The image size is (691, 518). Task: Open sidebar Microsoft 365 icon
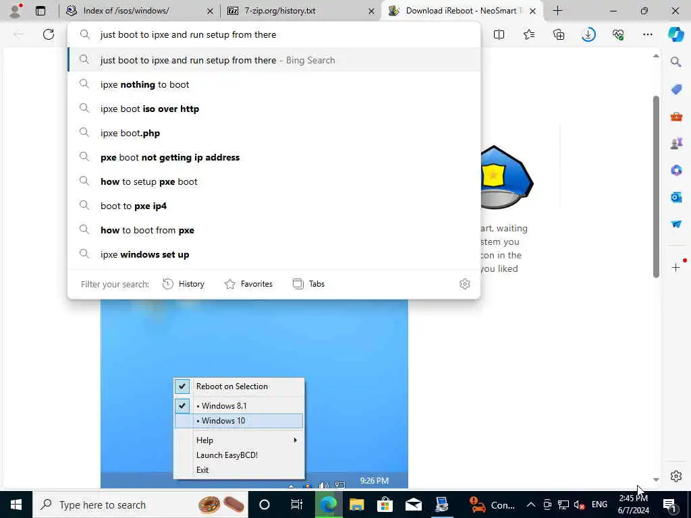[676, 170]
